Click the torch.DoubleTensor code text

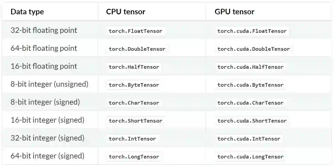coord(137,49)
